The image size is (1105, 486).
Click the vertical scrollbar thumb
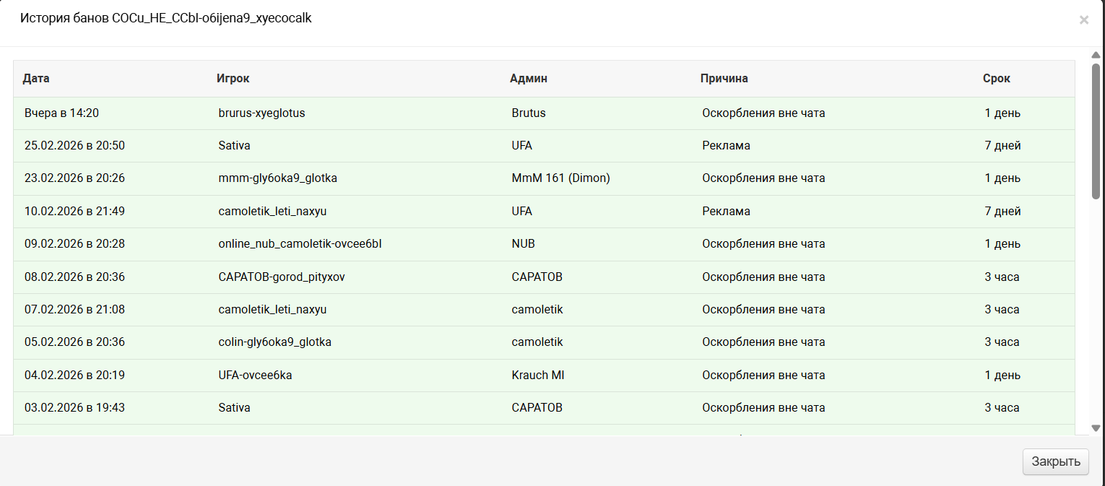point(1096,130)
